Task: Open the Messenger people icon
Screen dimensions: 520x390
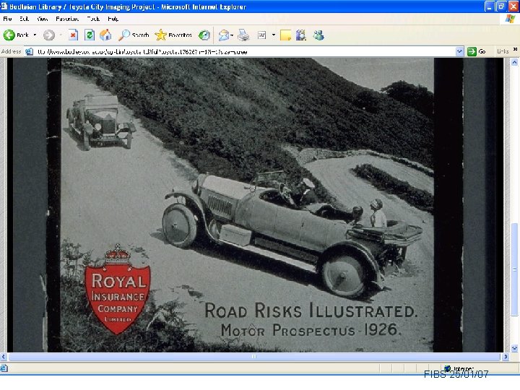Action: (x=318, y=35)
